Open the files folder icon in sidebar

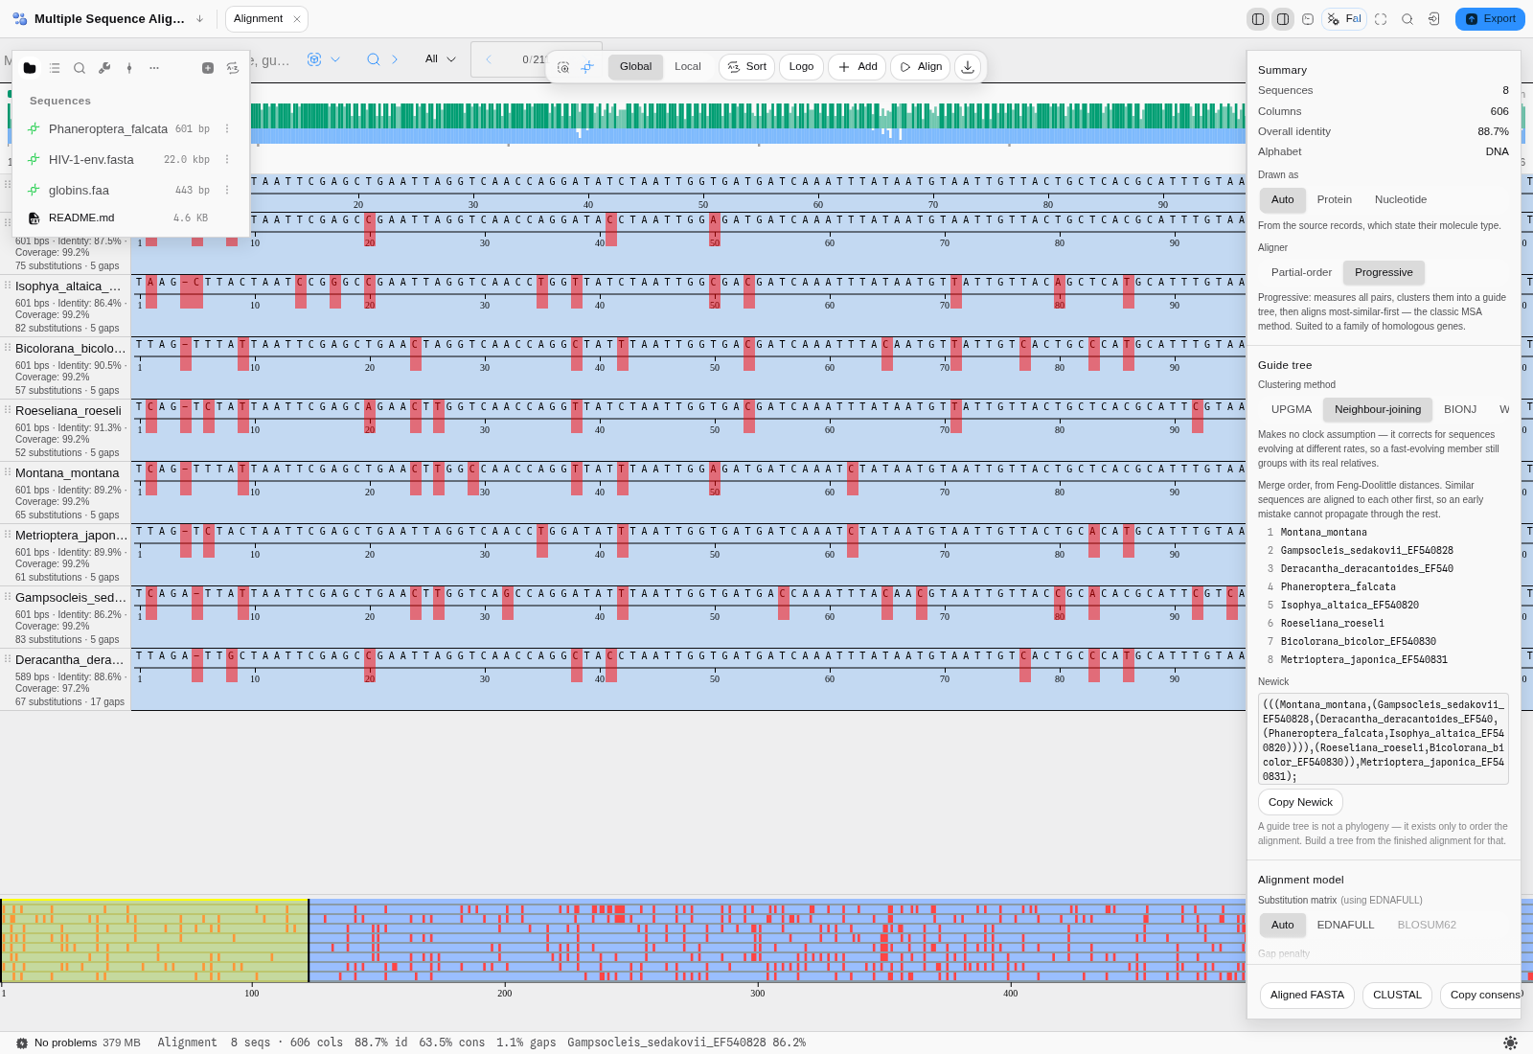[x=30, y=68]
